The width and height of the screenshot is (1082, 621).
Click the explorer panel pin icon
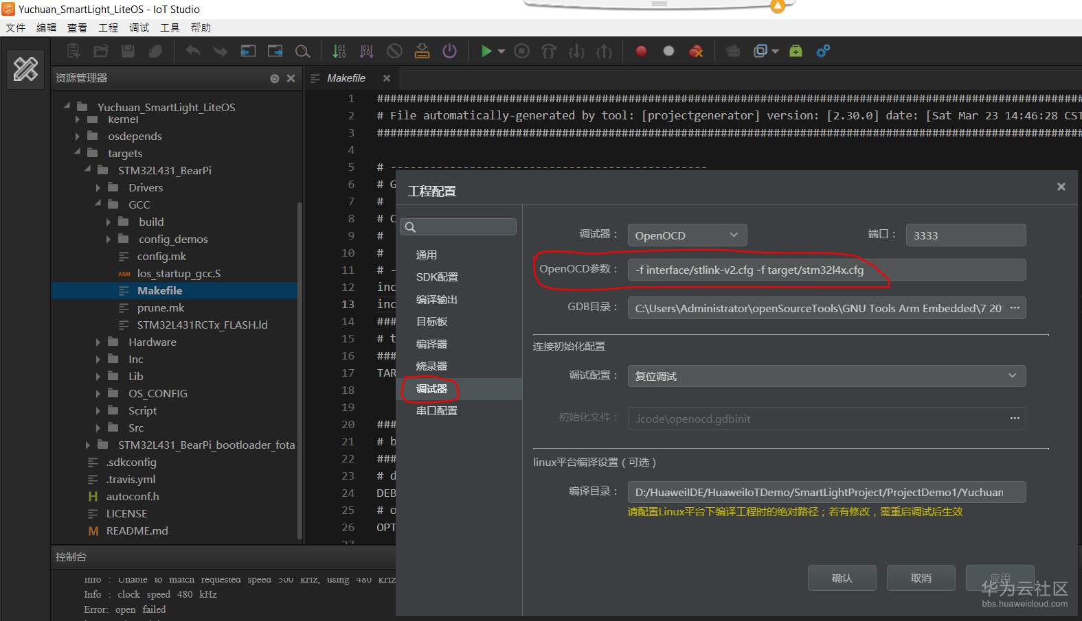pos(275,78)
